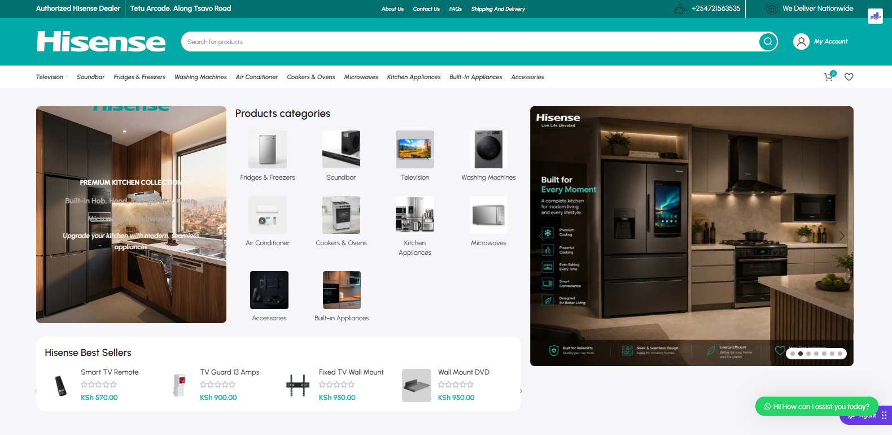Show next best sellers with right chevron

[521, 391]
